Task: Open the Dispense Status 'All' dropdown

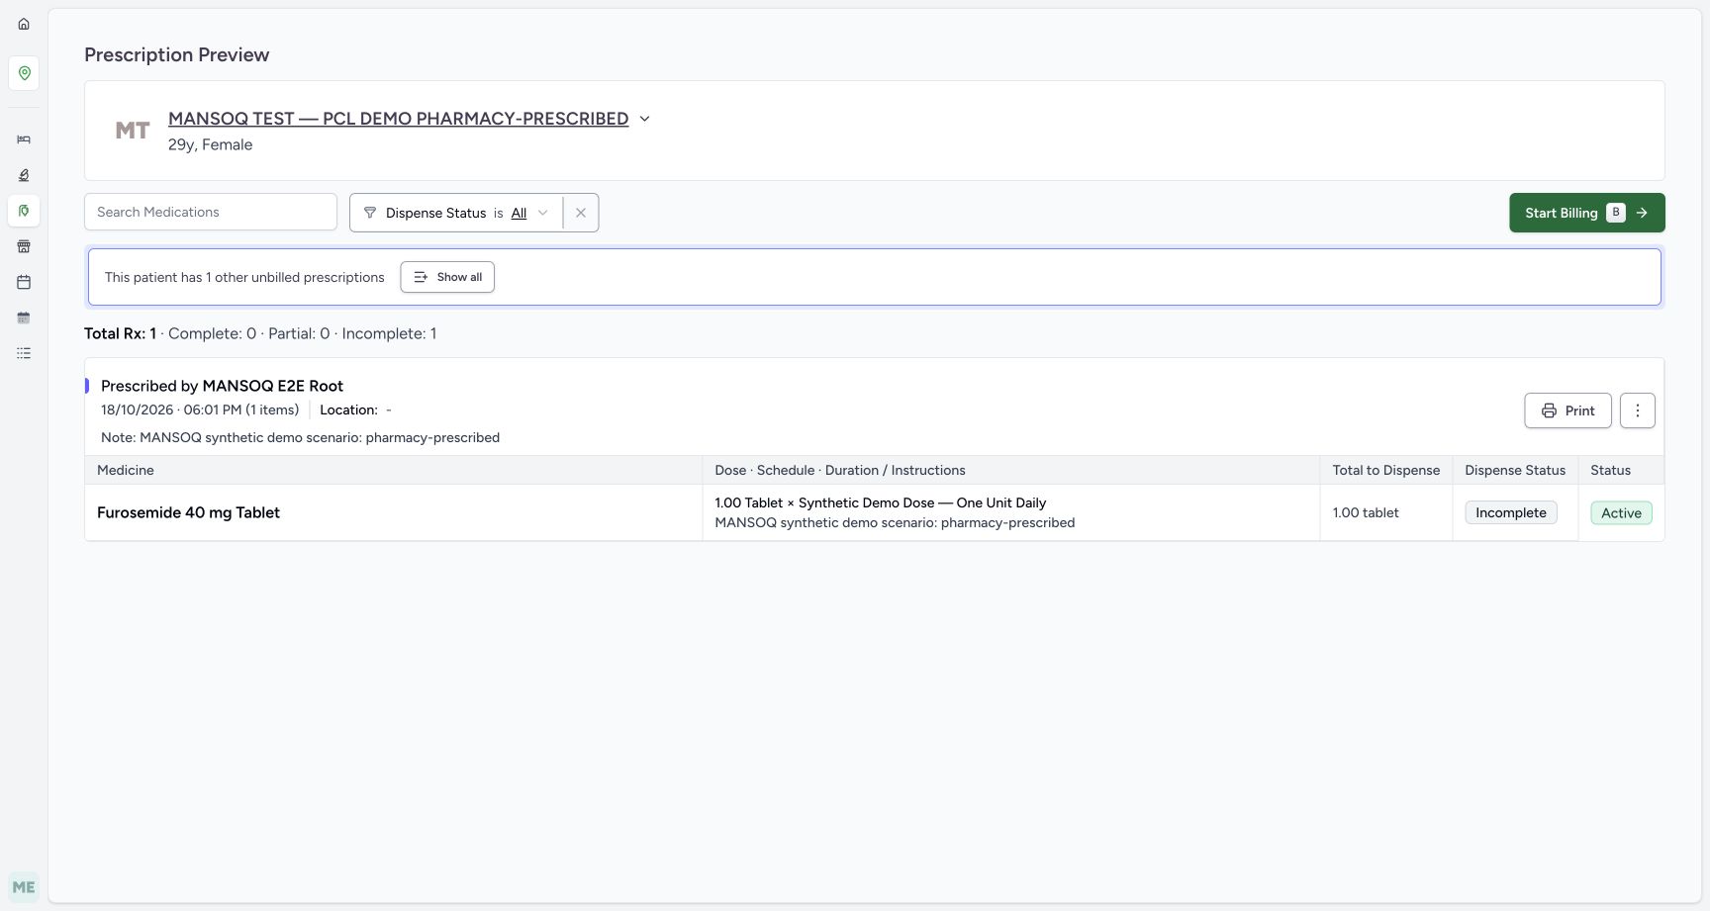Action: tap(529, 213)
